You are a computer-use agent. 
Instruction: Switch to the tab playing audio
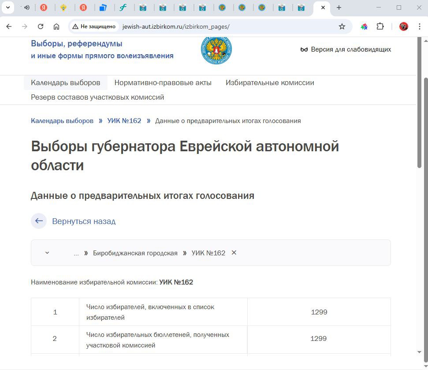point(27,7)
